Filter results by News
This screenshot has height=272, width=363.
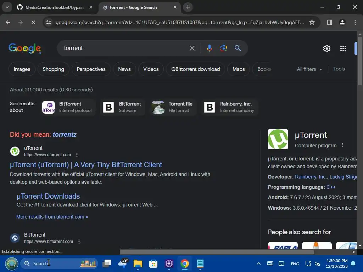[124, 69]
